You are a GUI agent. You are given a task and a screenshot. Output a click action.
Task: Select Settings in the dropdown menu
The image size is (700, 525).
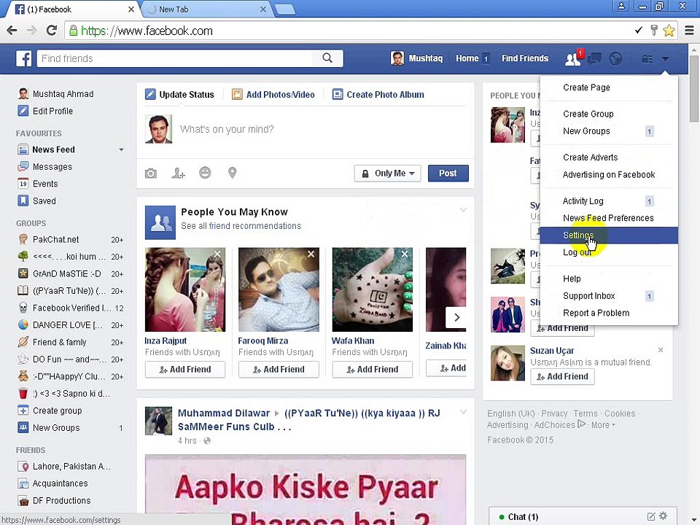[609, 236]
